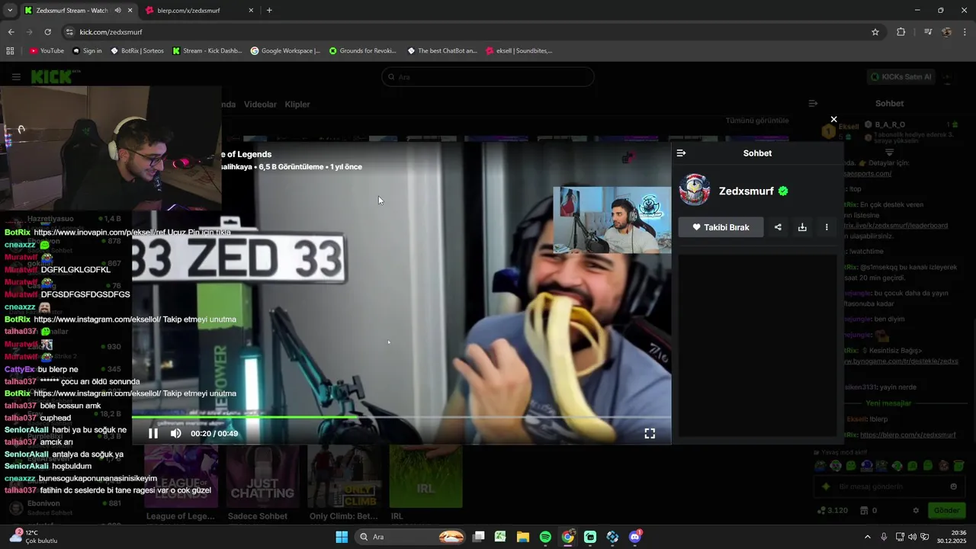Open Just Chatting category card
This screenshot has width=976, height=549.
(x=262, y=477)
